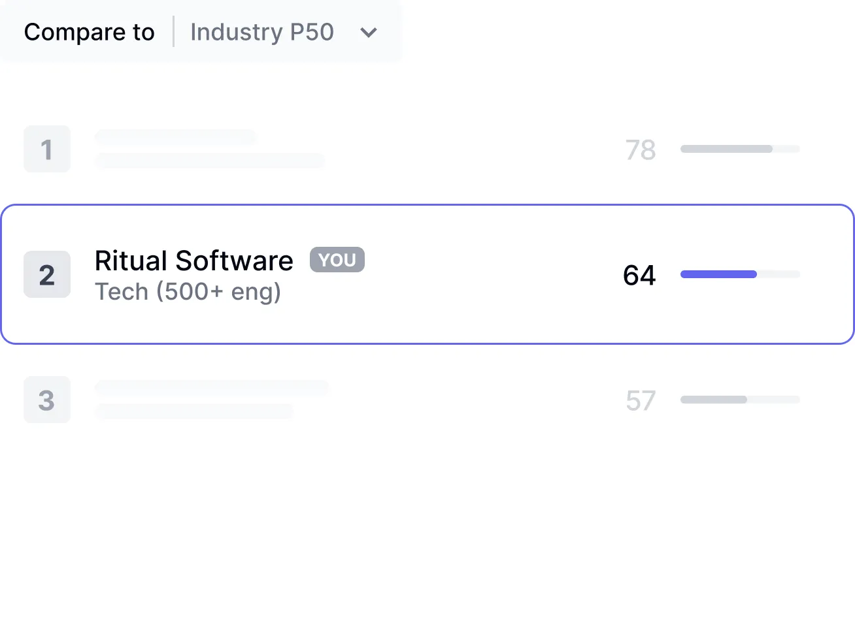This screenshot has height=619, width=855.
Task: Click the Compare to label
Action: [89, 32]
